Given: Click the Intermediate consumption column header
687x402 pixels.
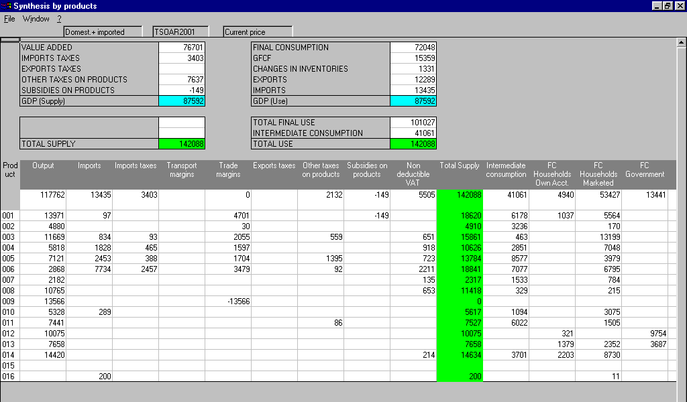Looking at the screenshot, I should [x=506, y=170].
